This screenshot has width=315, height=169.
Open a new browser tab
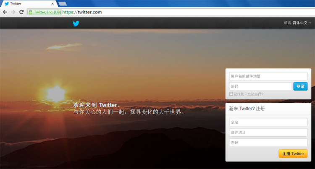62,4
